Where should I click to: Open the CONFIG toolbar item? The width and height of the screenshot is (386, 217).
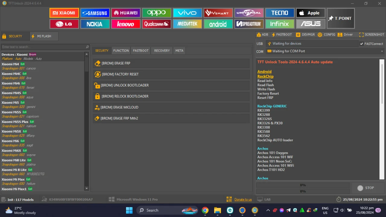point(326,35)
